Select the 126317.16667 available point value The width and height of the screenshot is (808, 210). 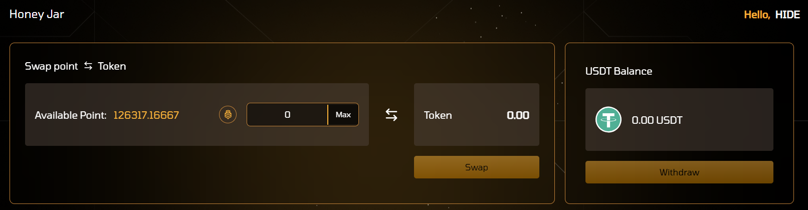146,115
